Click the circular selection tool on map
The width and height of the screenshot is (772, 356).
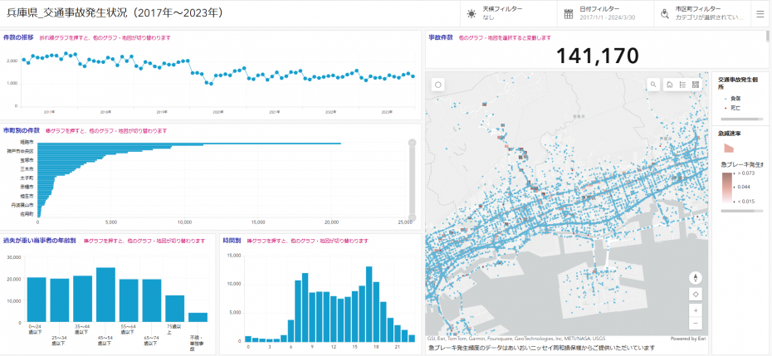tap(437, 85)
